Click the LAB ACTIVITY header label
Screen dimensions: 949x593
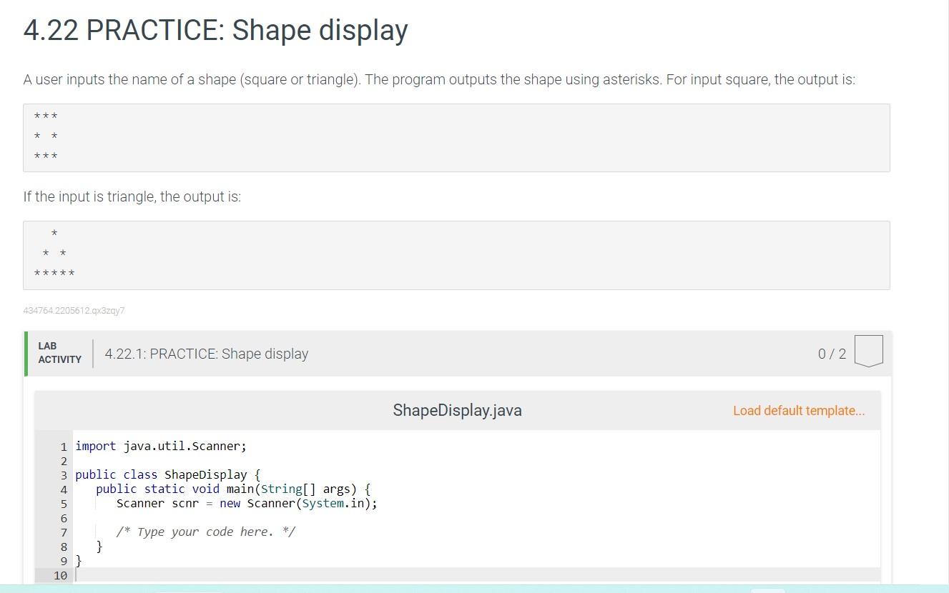(x=59, y=352)
